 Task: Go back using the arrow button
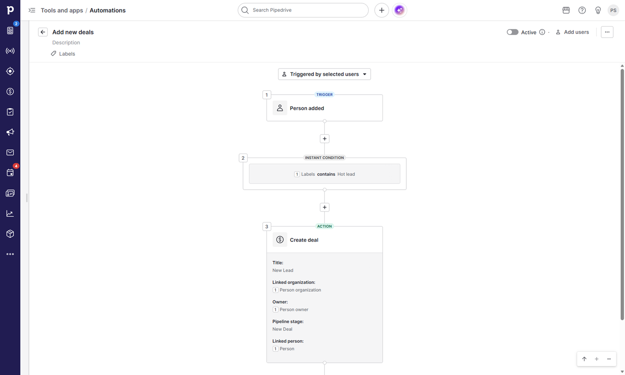tap(43, 32)
